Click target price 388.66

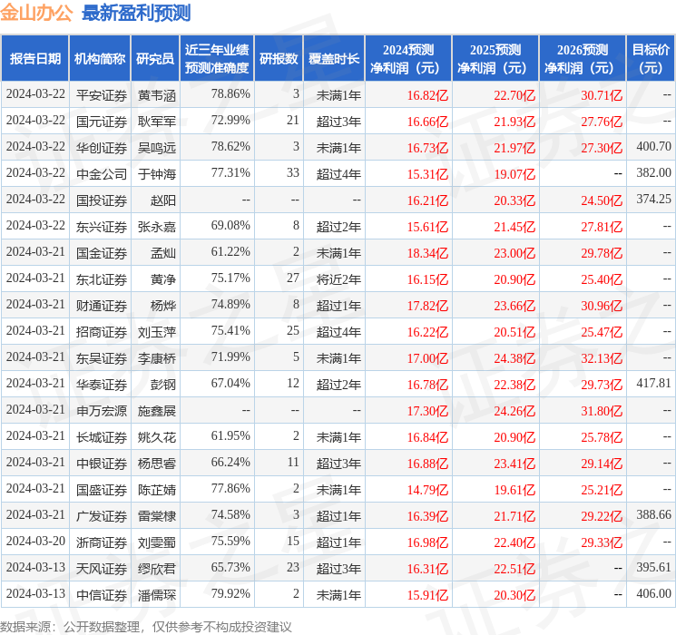653,514
